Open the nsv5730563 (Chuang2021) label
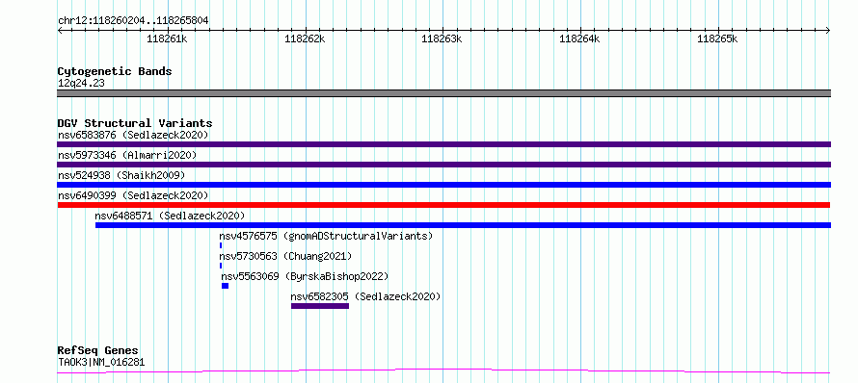 [285, 256]
